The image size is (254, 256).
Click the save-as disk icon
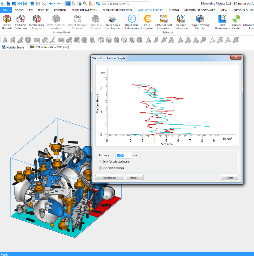tap(25, 3)
